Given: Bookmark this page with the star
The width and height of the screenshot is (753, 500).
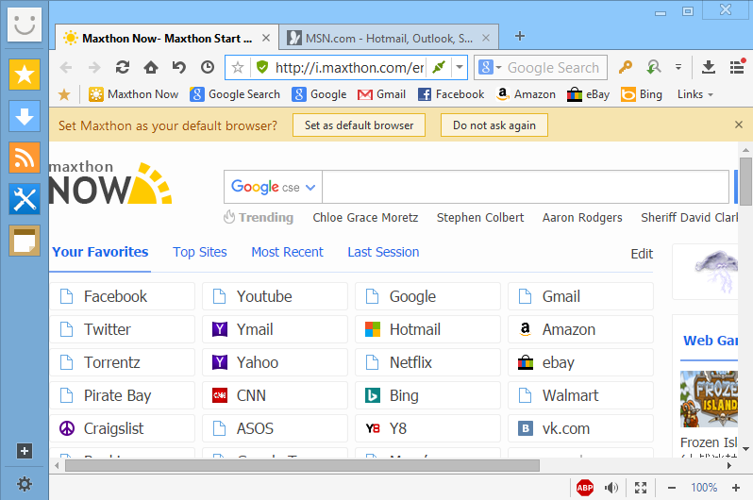Looking at the screenshot, I should pyautogui.click(x=238, y=68).
